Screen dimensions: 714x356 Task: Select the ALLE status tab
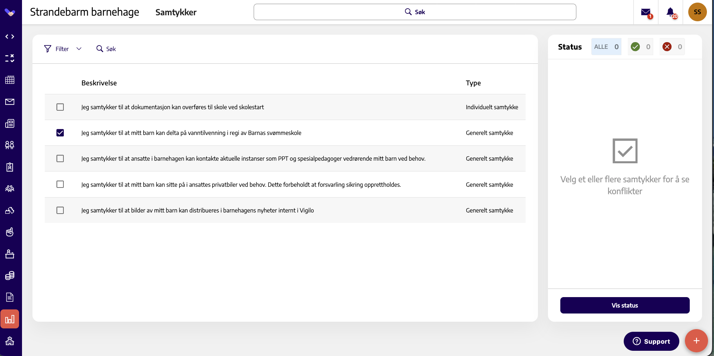(606, 47)
